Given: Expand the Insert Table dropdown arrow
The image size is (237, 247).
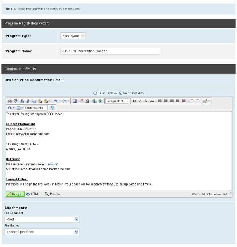Looking at the screenshot, I should click(22, 108).
